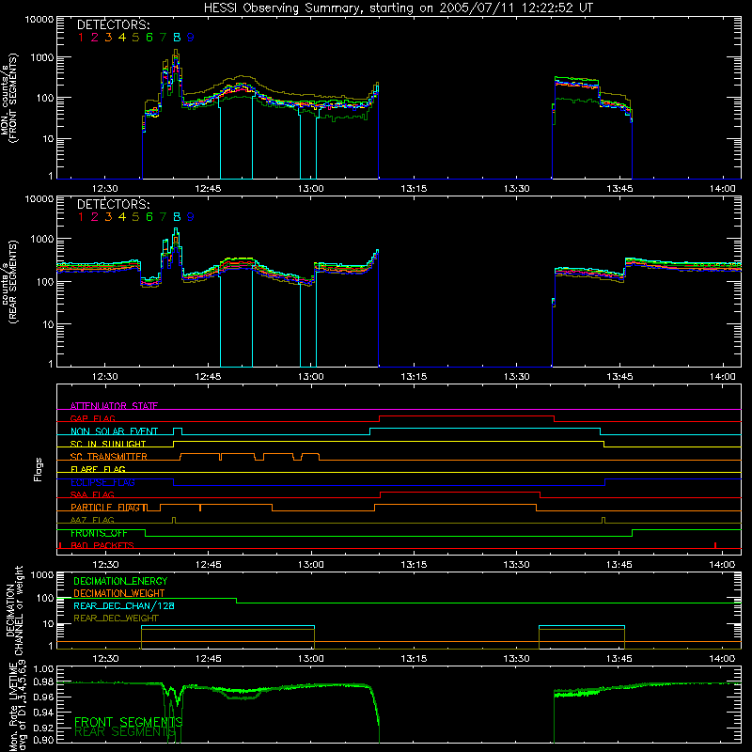Select detector 5 in front segments legend
This screenshot has height=752, width=752.
tap(135, 38)
